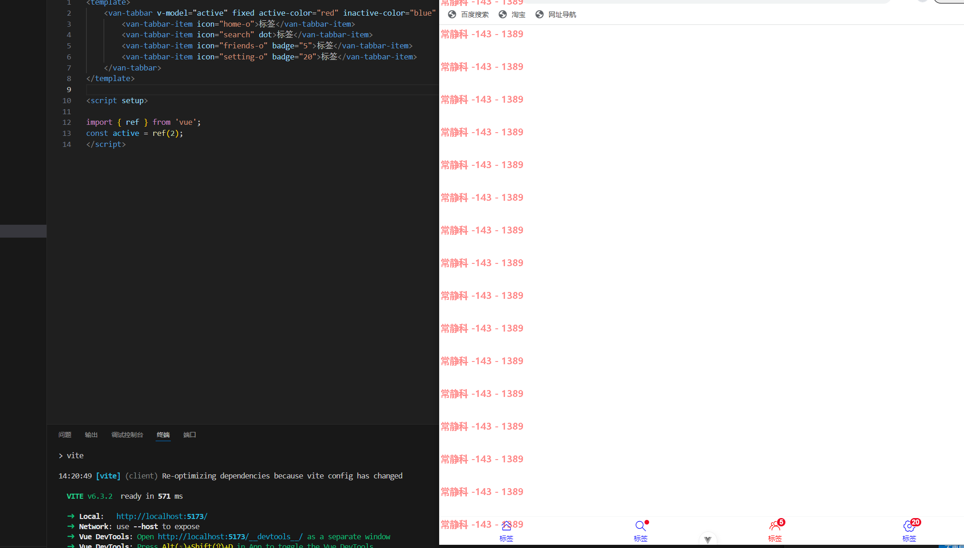Image resolution: width=964 pixels, height=548 pixels.
Task: Click the closing '</van-tabbar>' tag on line 7
Action: pyautogui.click(x=133, y=68)
